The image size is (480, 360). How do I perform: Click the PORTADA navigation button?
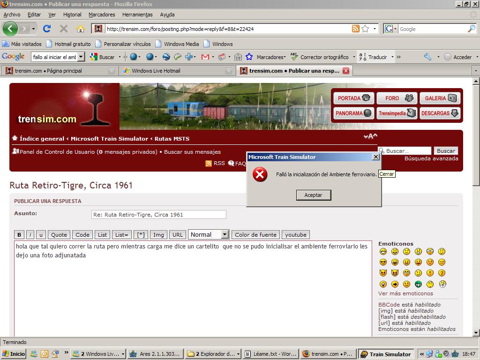coord(353,98)
